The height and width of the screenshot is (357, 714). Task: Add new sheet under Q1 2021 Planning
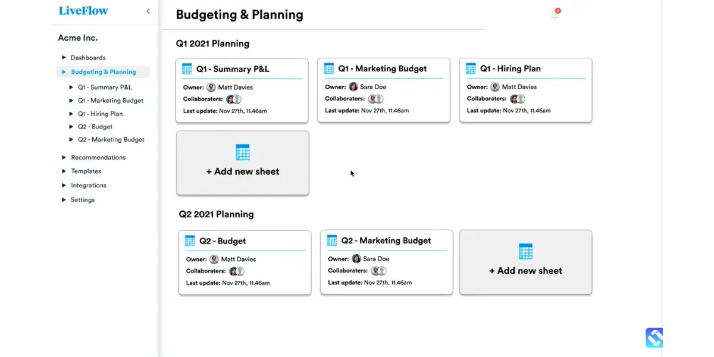coord(243,162)
